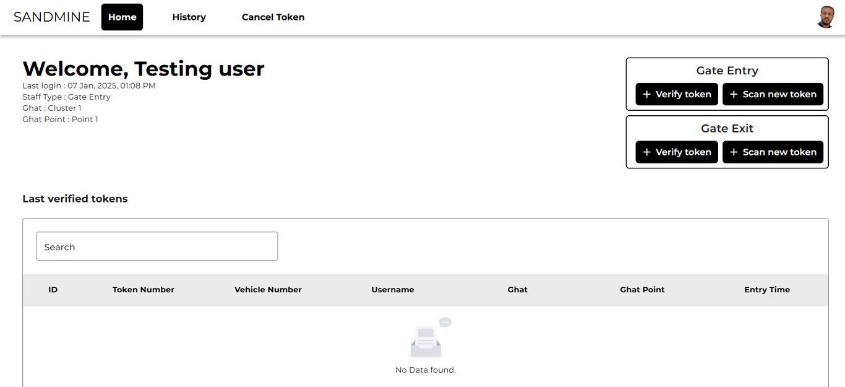Click the Gate Entry panel title
The image size is (845, 387).
tap(727, 71)
